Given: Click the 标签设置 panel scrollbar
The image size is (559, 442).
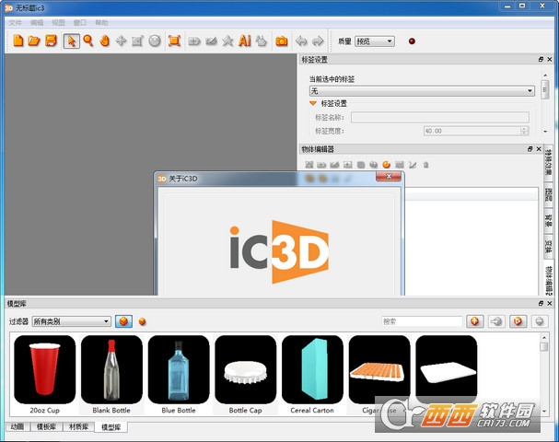Looking at the screenshot, I should pos(545,89).
